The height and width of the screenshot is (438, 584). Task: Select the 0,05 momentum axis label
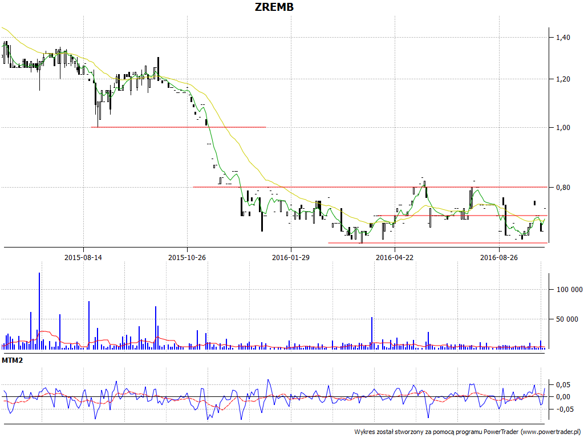coord(563,384)
